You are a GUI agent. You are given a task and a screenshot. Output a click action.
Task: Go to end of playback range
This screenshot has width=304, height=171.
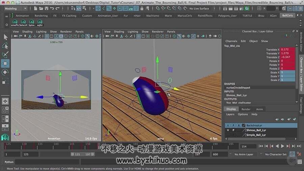[299, 146]
